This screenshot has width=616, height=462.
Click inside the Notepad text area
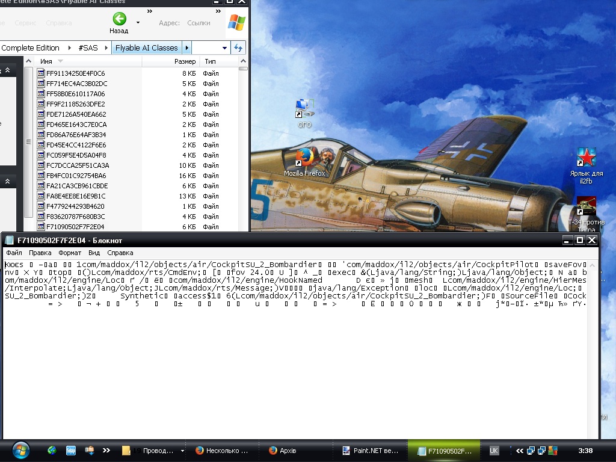coord(295,349)
